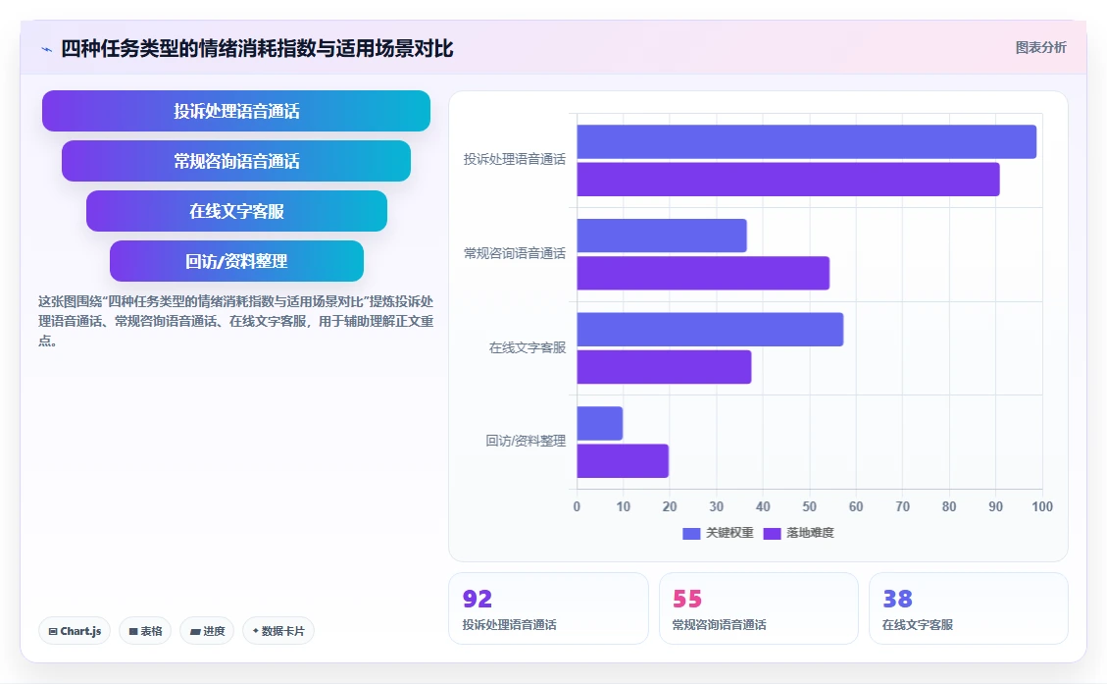
Task: Click the 在线文字客服 y-axis label
Action: point(528,347)
